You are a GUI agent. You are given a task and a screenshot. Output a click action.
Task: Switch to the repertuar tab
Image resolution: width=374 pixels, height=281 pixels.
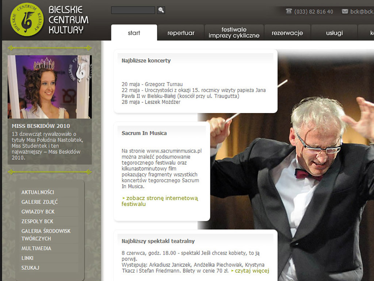click(x=181, y=33)
